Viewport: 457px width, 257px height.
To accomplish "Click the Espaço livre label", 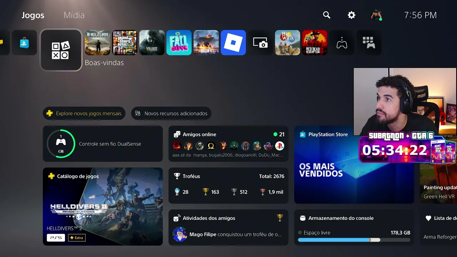I will [x=317, y=233].
